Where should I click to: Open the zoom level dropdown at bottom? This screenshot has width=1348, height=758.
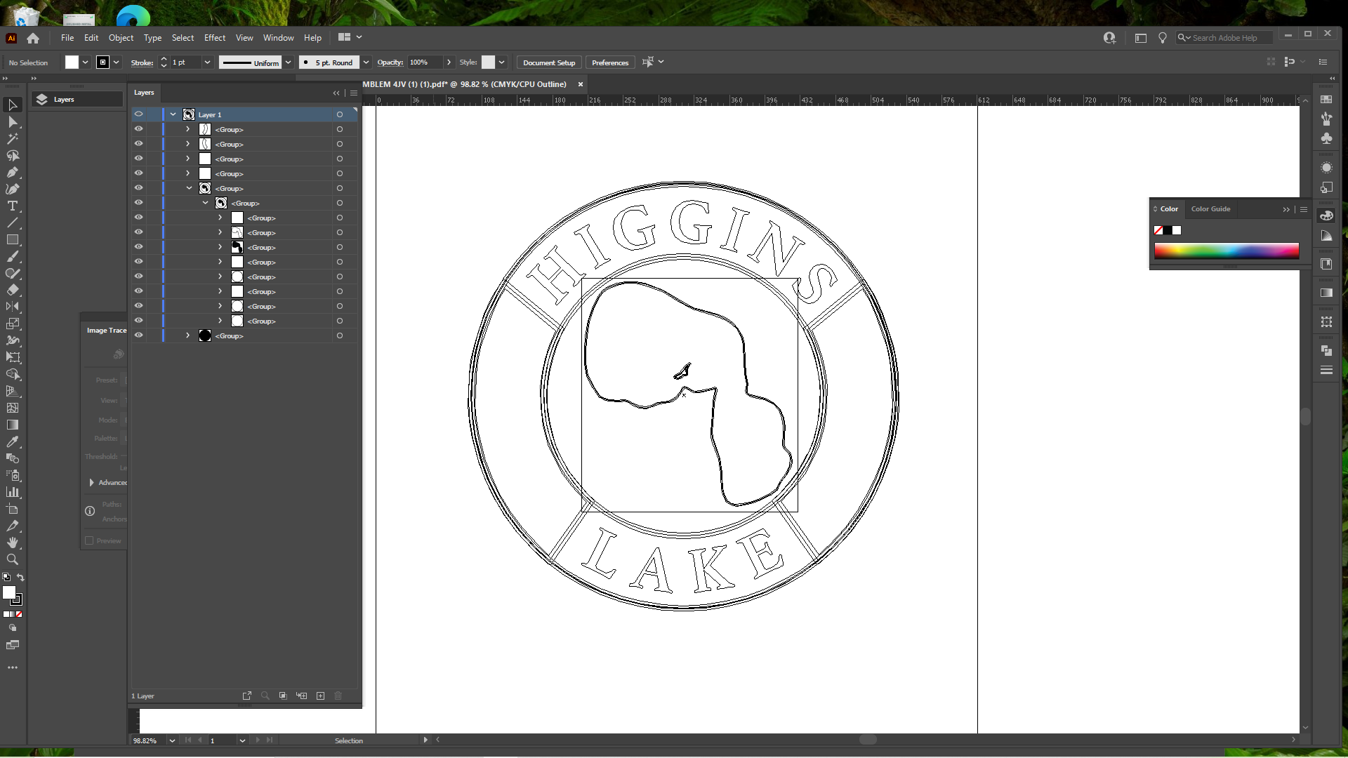[x=172, y=740]
